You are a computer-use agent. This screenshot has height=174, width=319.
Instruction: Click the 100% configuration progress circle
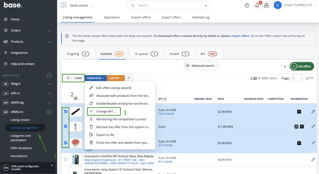6,167
